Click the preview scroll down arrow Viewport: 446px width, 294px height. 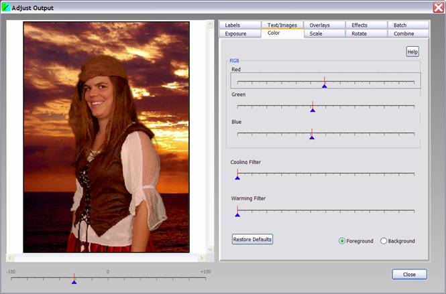click(210, 249)
